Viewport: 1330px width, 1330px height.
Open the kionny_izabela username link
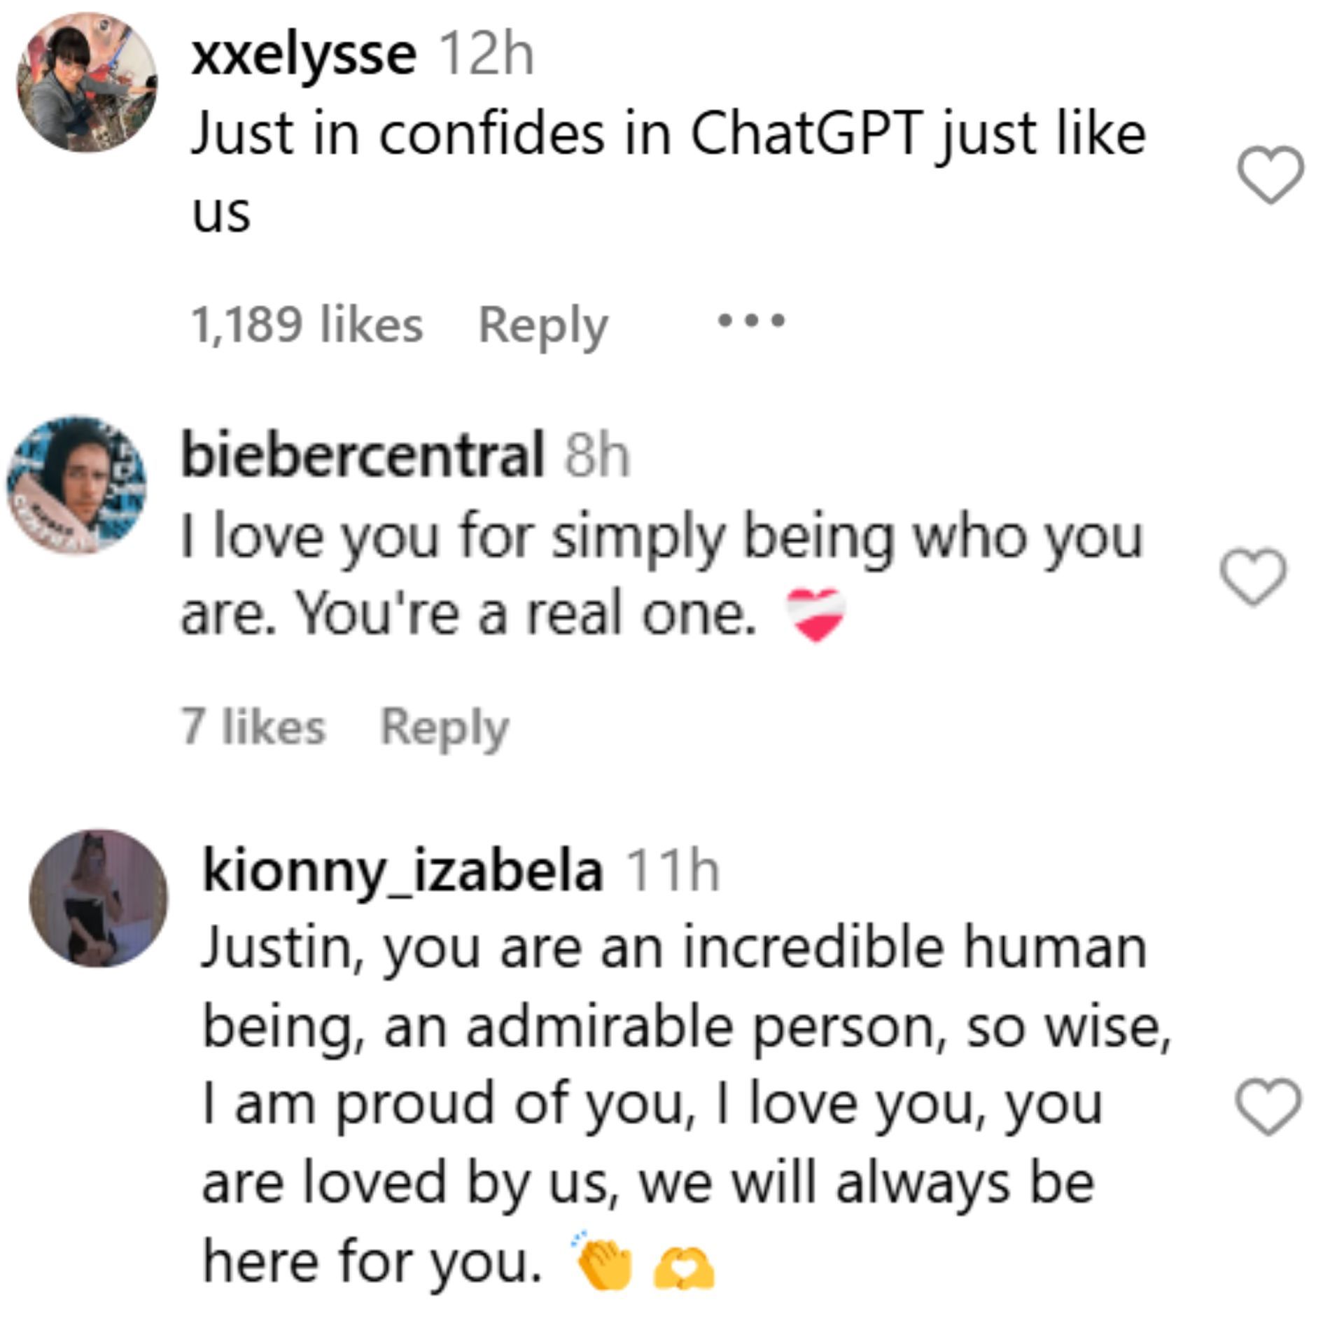tap(402, 871)
